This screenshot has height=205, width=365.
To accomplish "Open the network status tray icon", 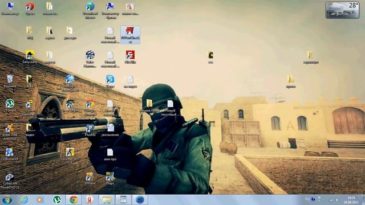I will click(331, 200).
